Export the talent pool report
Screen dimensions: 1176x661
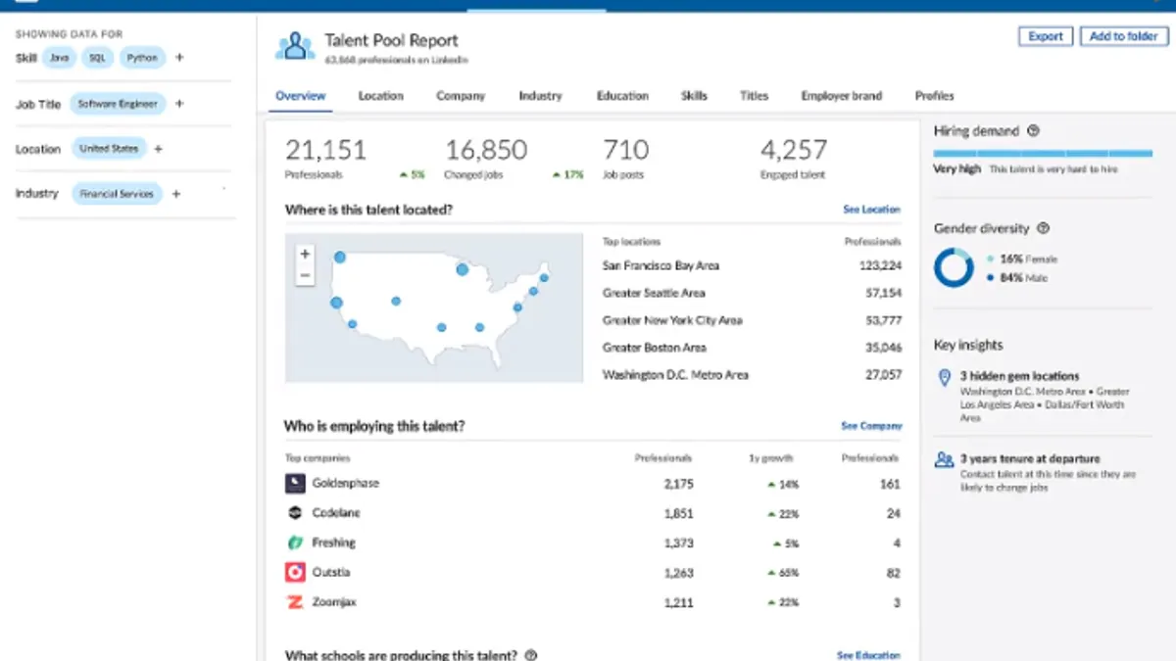1046,36
